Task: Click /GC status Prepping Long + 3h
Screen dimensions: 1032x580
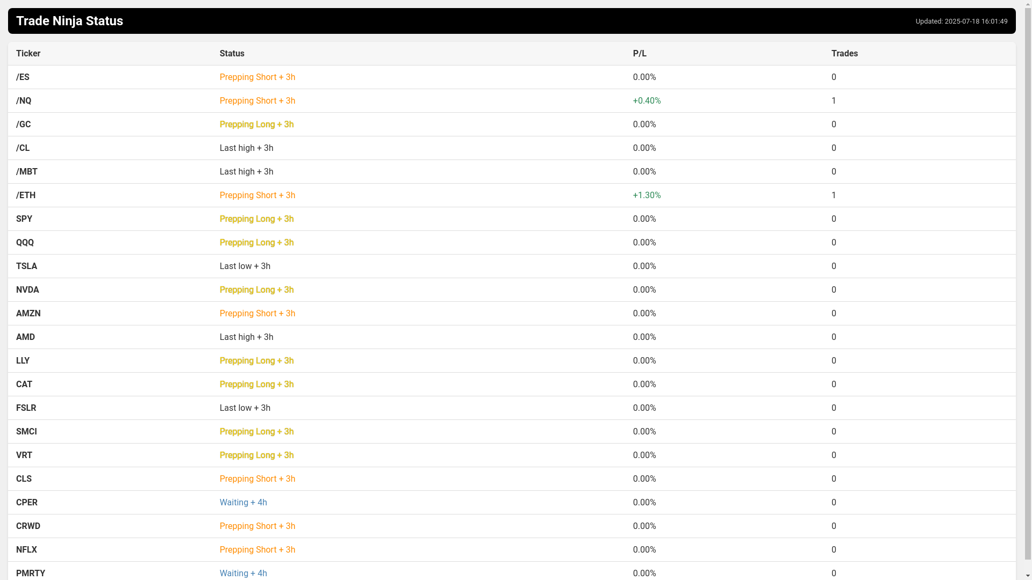Action: pyautogui.click(x=256, y=125)
